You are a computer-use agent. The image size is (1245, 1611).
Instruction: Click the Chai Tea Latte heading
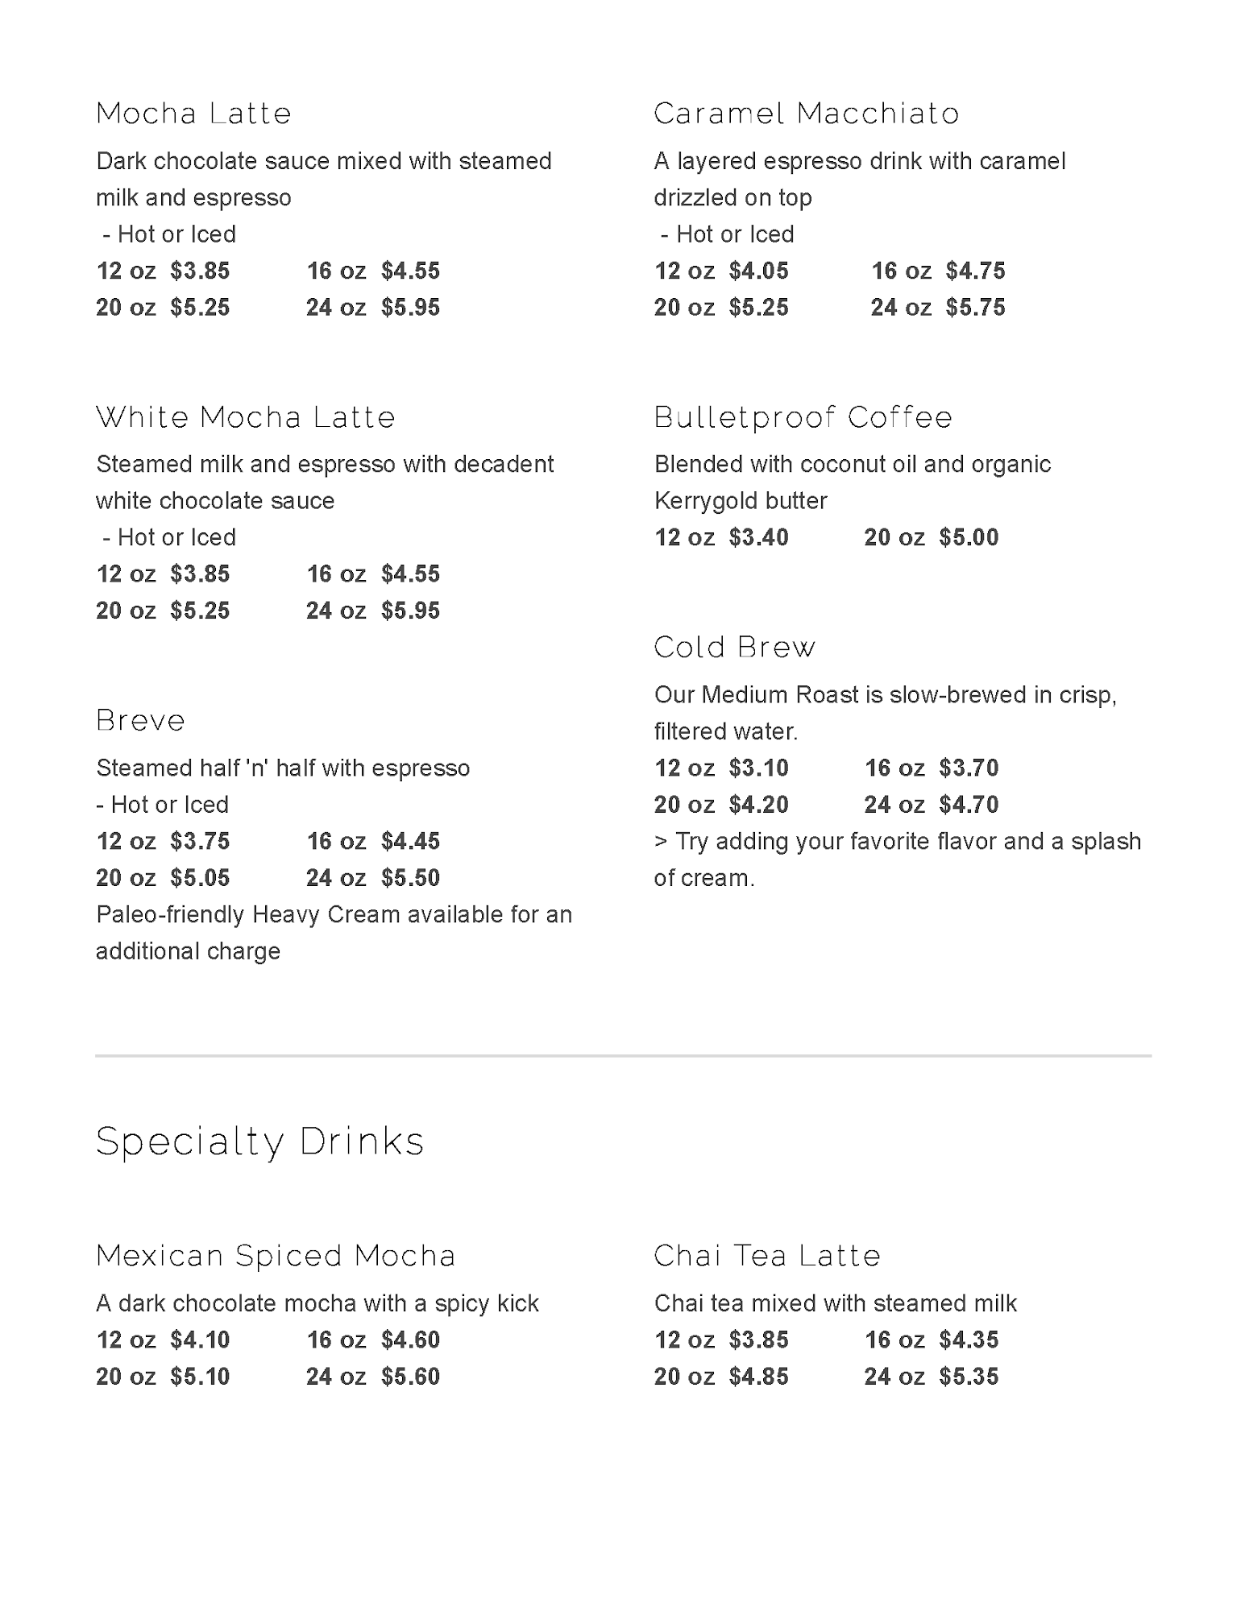click(x=767, y=1256)
